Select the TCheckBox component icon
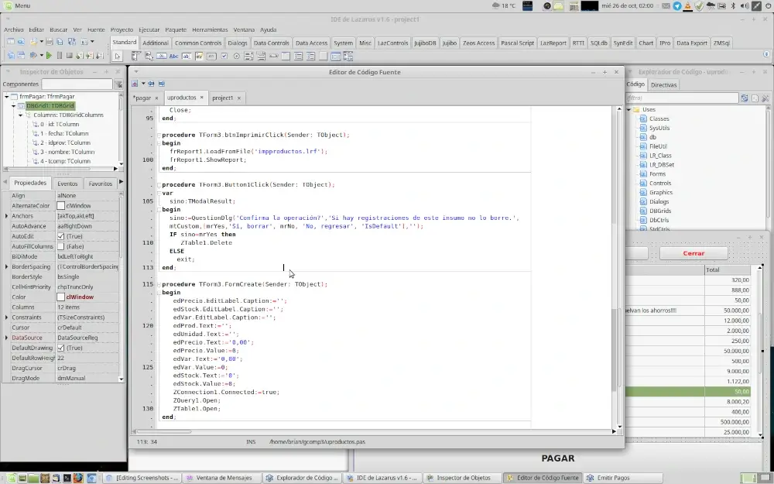 [x=224, y=57]
